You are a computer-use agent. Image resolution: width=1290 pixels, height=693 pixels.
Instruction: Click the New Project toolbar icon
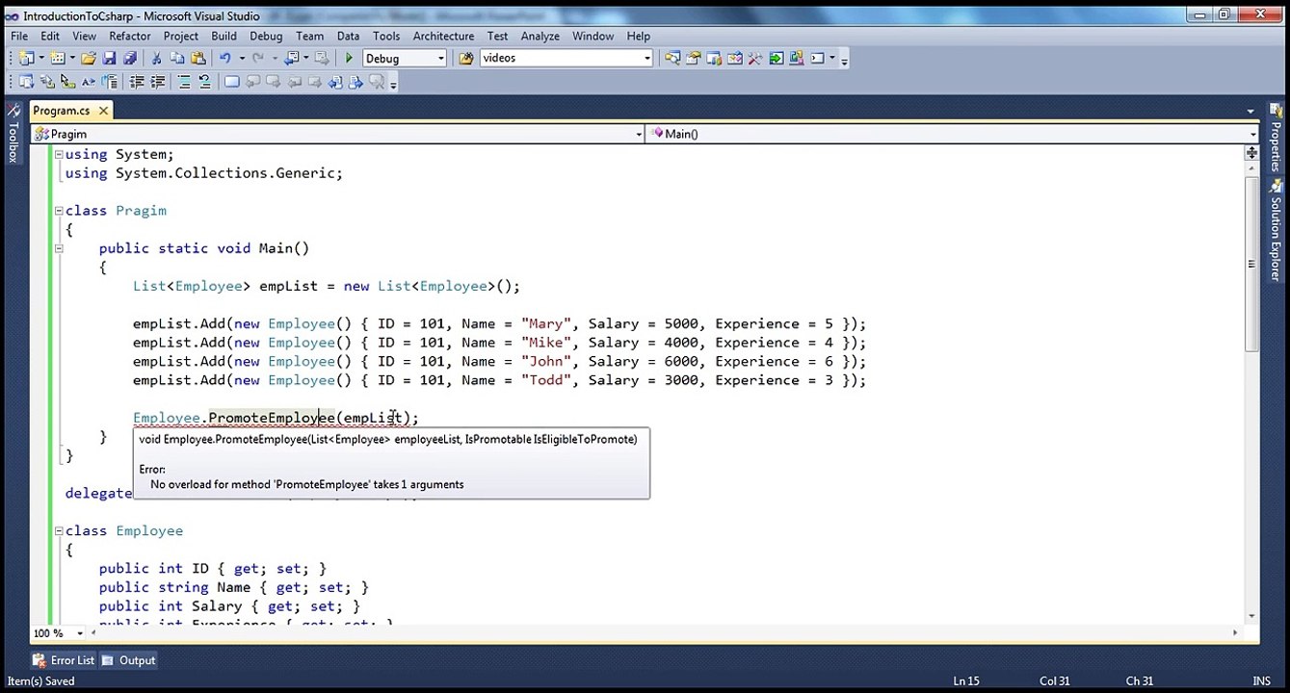click(25, 58)
